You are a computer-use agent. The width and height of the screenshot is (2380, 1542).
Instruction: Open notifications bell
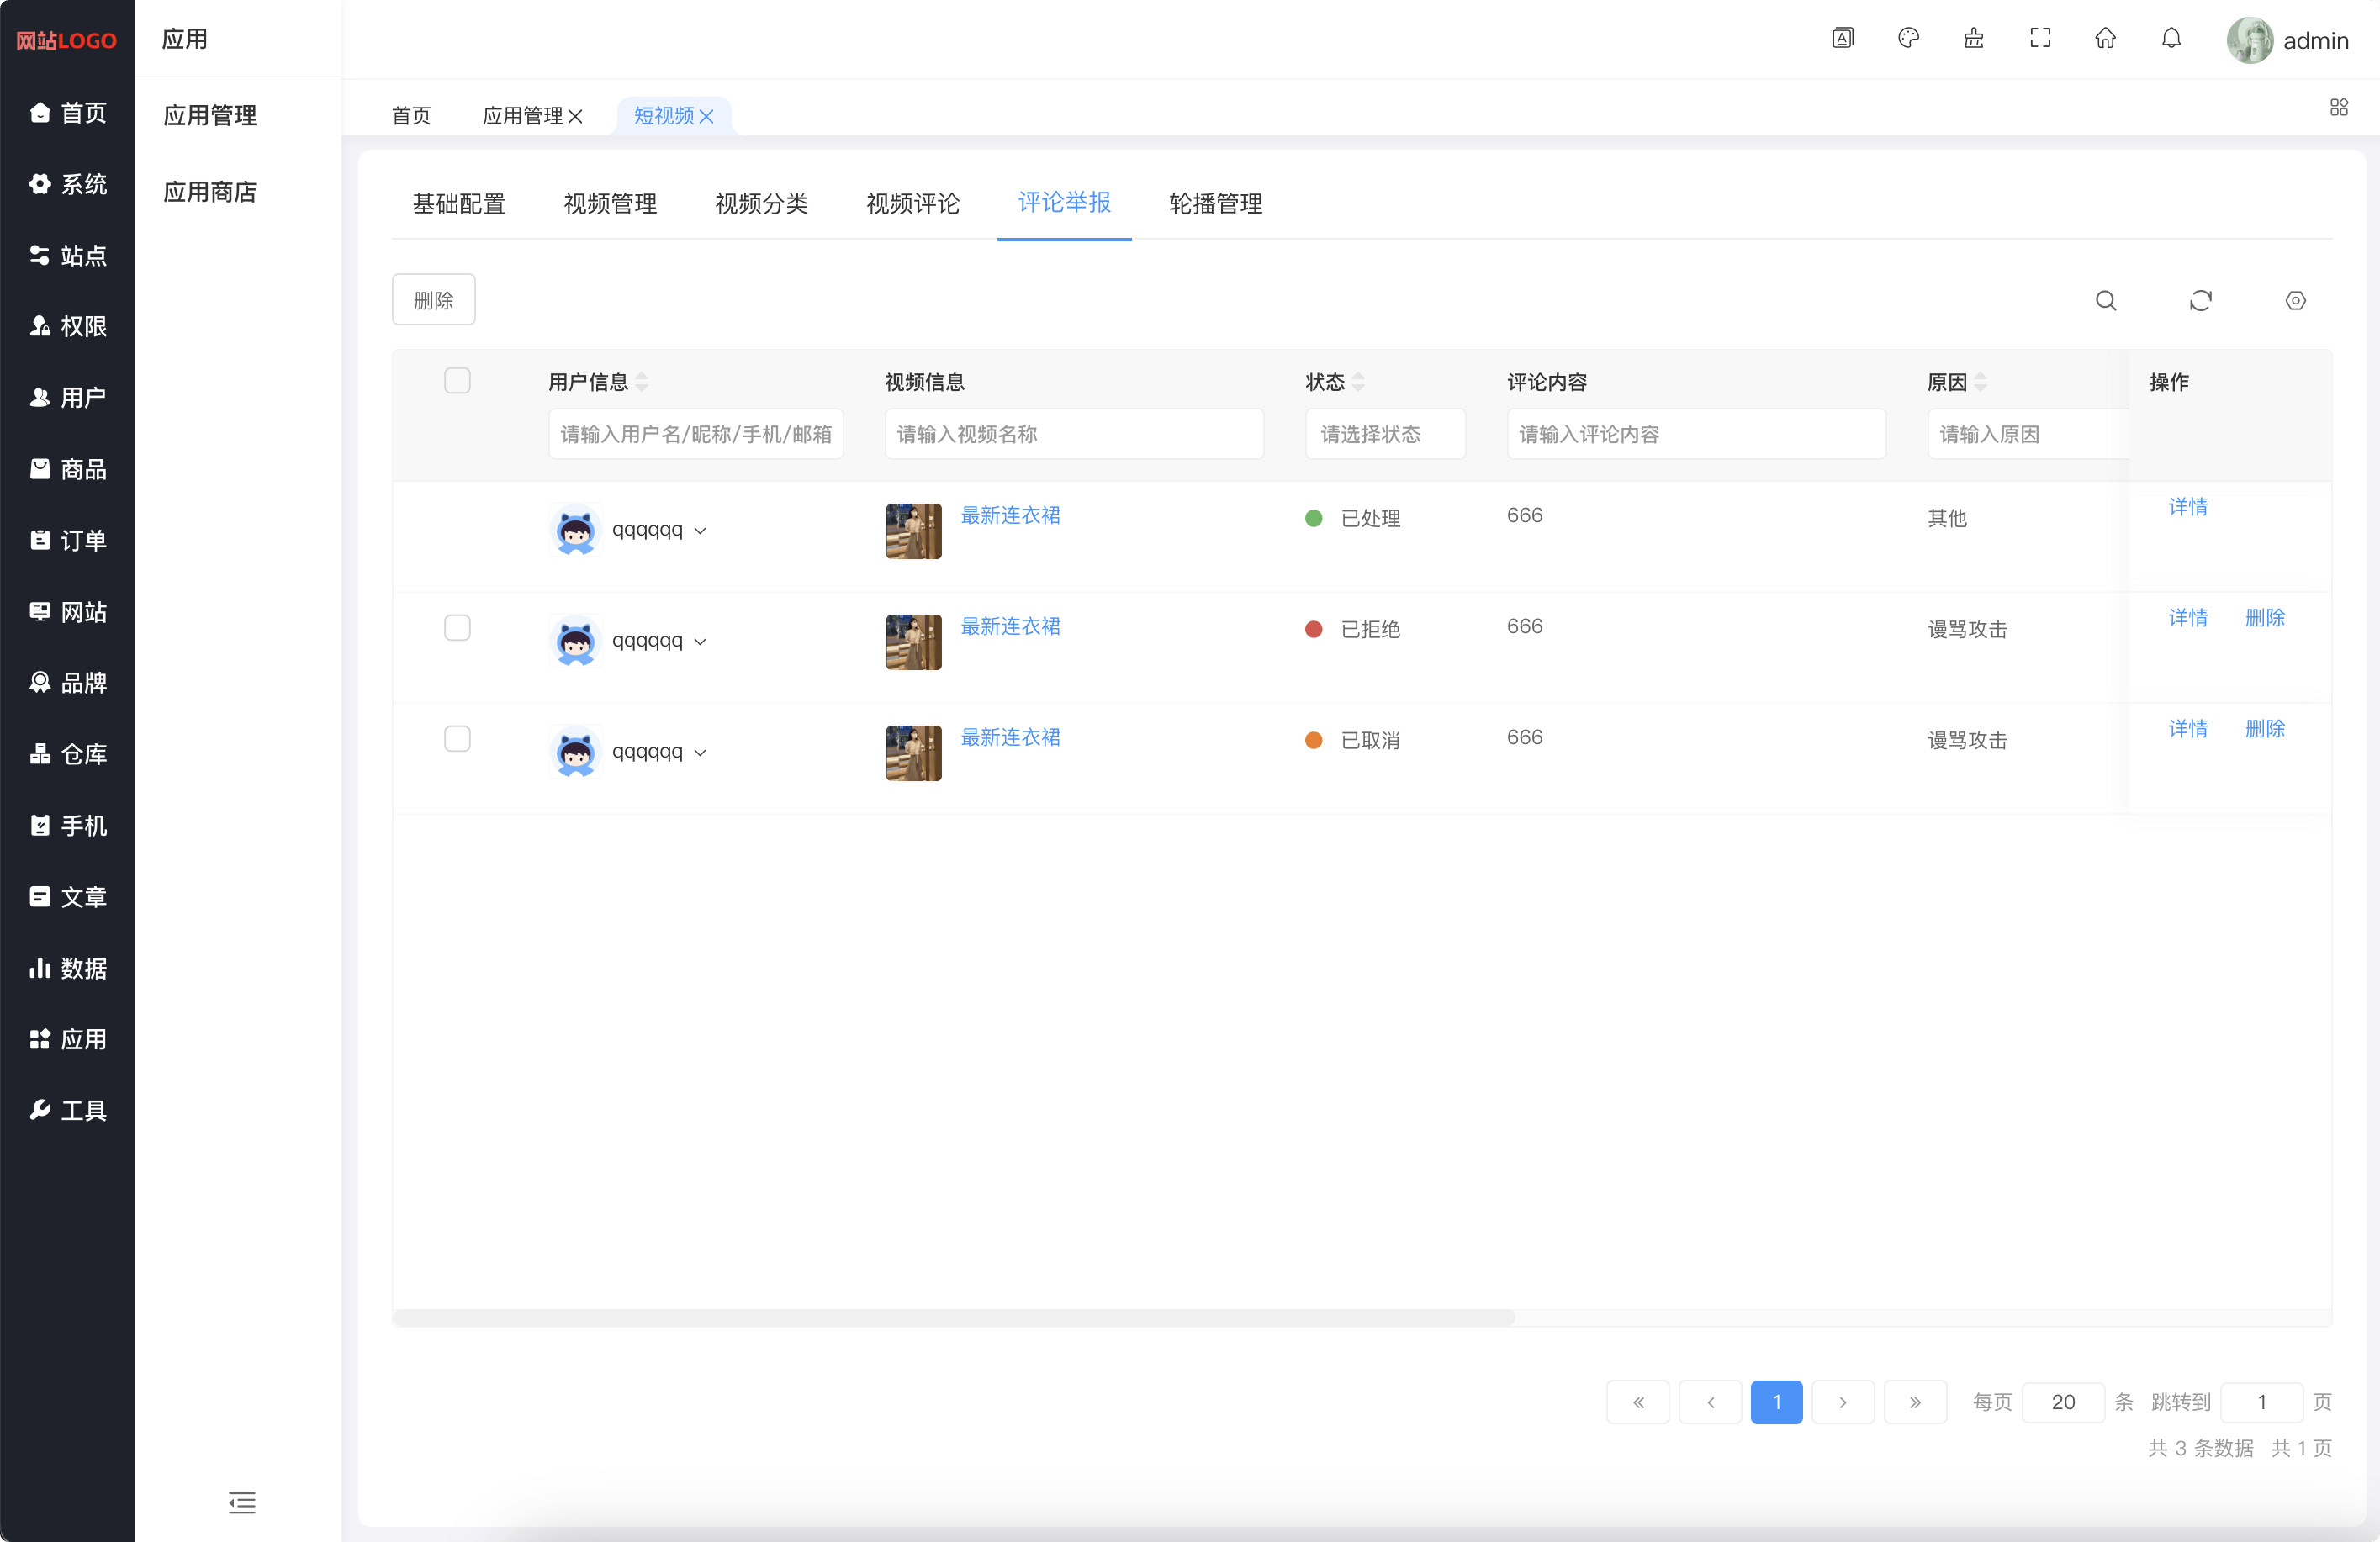pyautogui.click(x=2171, y=38)
